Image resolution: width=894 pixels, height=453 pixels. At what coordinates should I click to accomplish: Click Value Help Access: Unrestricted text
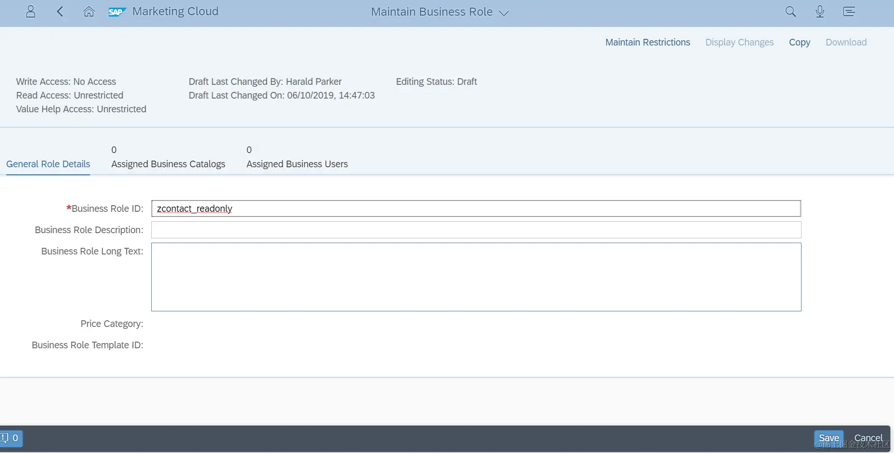(81, 109)
